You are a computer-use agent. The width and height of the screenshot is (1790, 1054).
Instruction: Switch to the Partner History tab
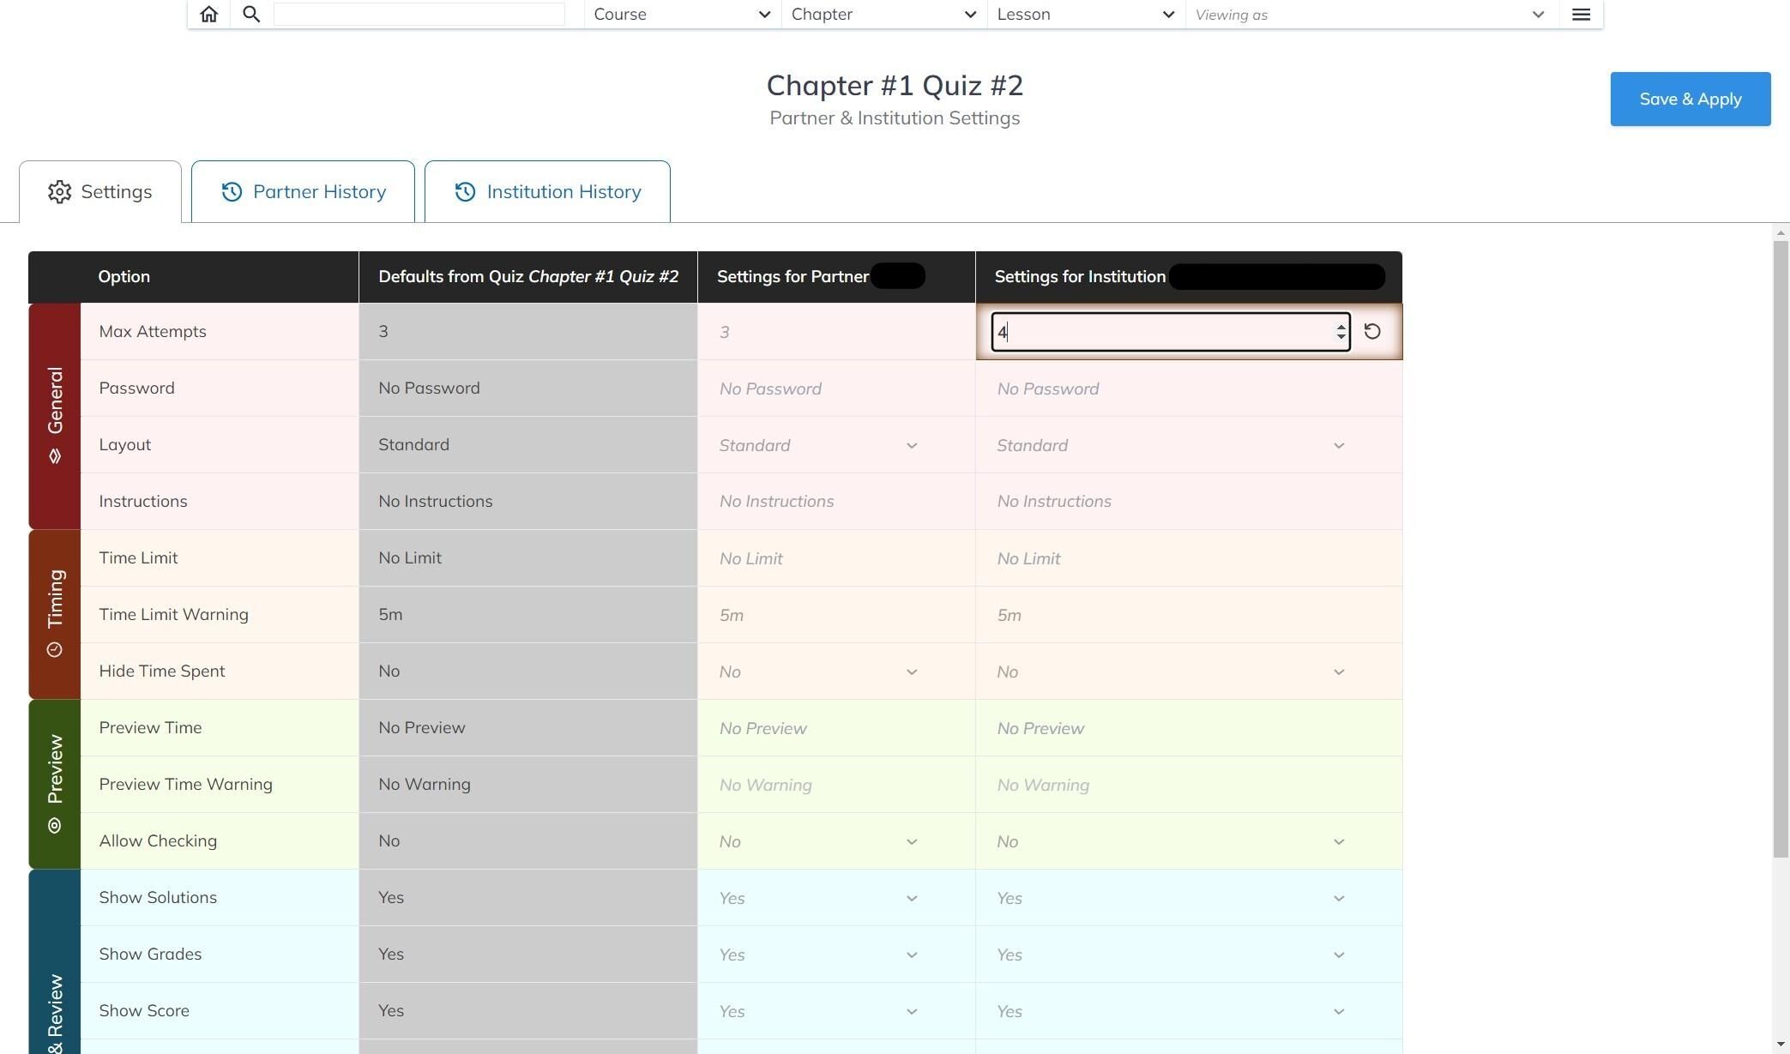(303, 191)
